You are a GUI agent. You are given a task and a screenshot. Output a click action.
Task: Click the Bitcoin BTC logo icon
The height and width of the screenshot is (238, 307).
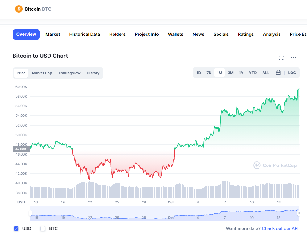coord(19,9)
